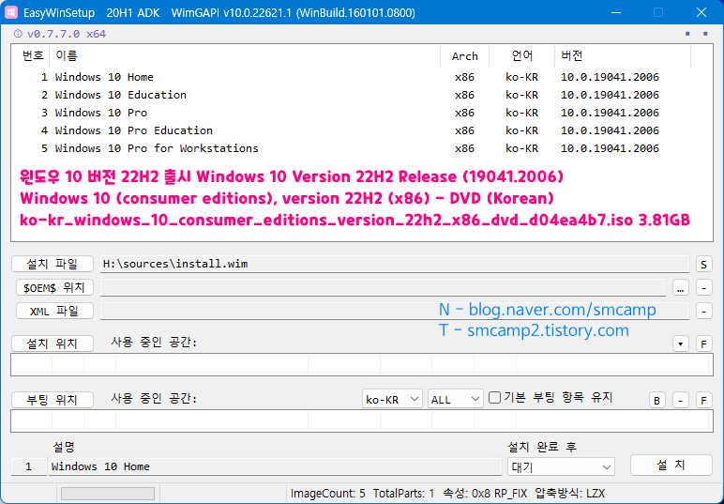This screenshot has width=724, height=504.
Task: Click the F button for install location
Action: coord(703,344)
